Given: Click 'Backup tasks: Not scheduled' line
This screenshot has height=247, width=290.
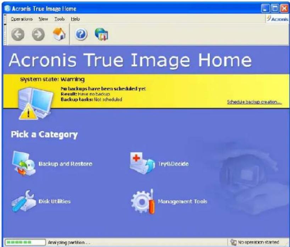Looking at the screenshot, I should click(91, 99).
